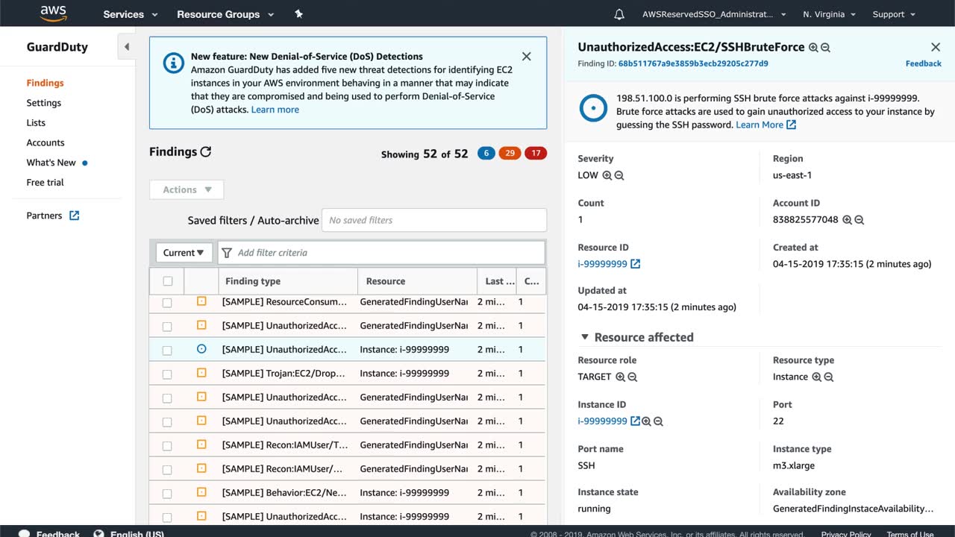Go to Settings in sidebar

tap(44, 103)
